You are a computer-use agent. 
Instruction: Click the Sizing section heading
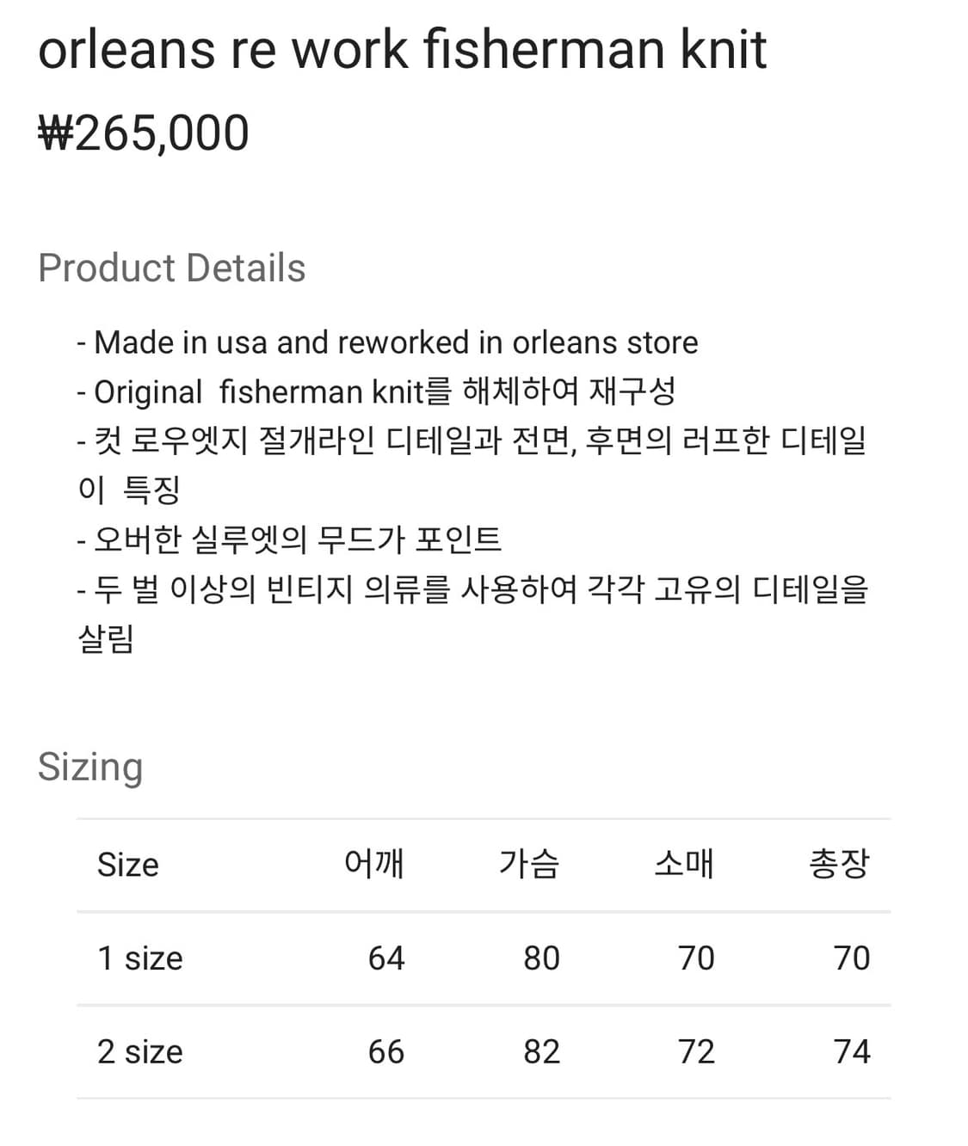[x=90, y=767]
